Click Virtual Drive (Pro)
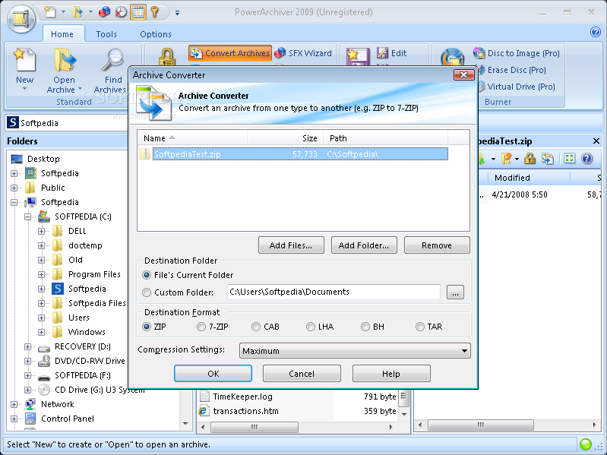The image size is (607, 455). (x=516, y=87)
